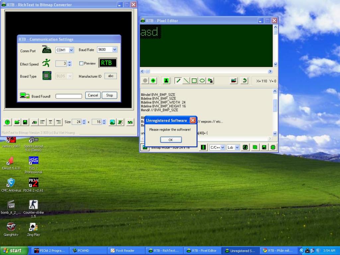The image size is (340, 255).
Task: Click the PICkit 2 v2.61 desktop icon
Action: (x=34, y=185)
